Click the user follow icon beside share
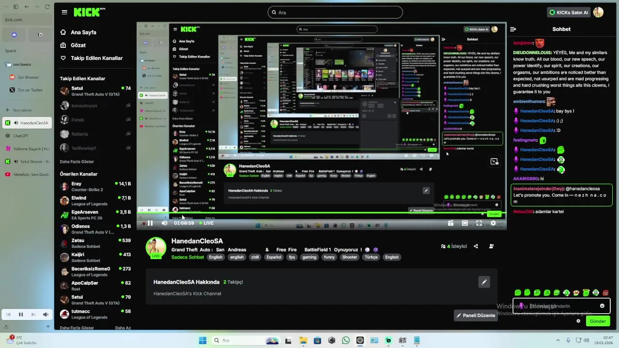Viewport: 619px width, 348px height. click(x=491, y=246)
